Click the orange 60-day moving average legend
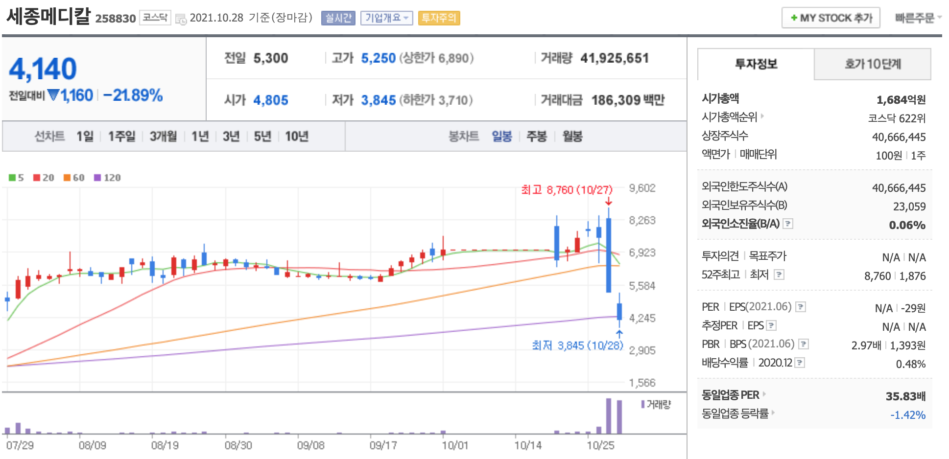This screenshot has height=459, width=949. (x=74, y=178)
